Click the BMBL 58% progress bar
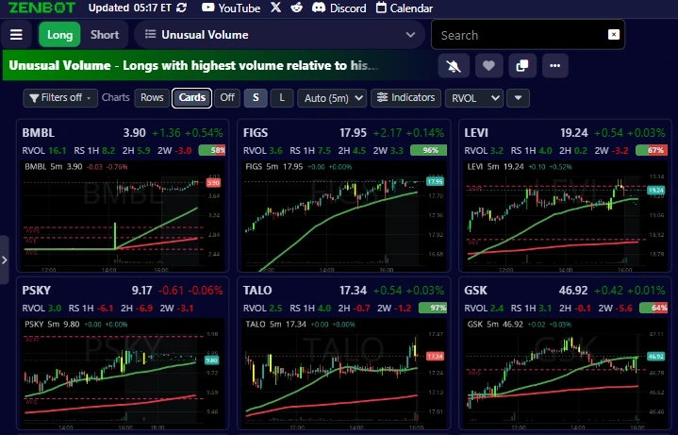Image resolution: width=678 pixels, height=435 pixels. tap(212, 150)
